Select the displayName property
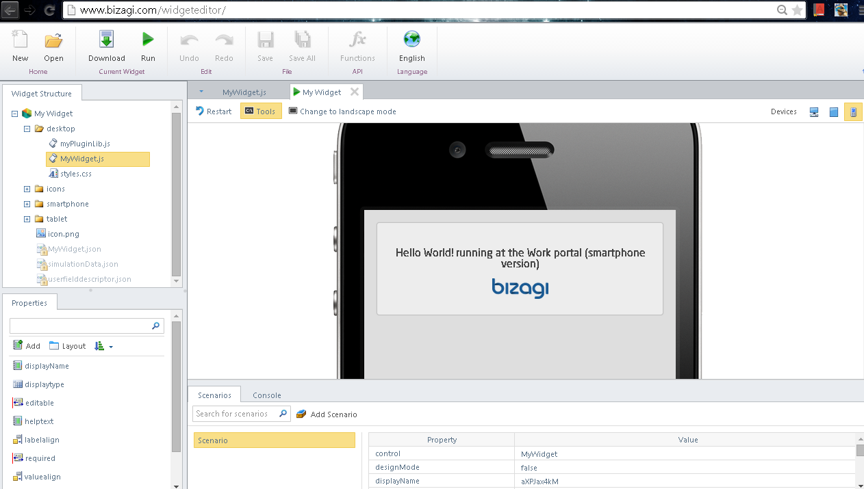This screenshot has width=864, height=489. [41, 366]
